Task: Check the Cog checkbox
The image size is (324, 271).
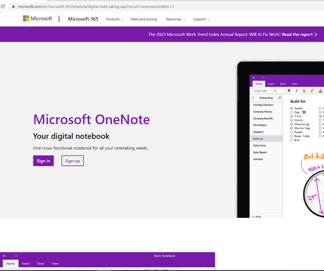Action: pyautogui.click(x=291, y=112)
